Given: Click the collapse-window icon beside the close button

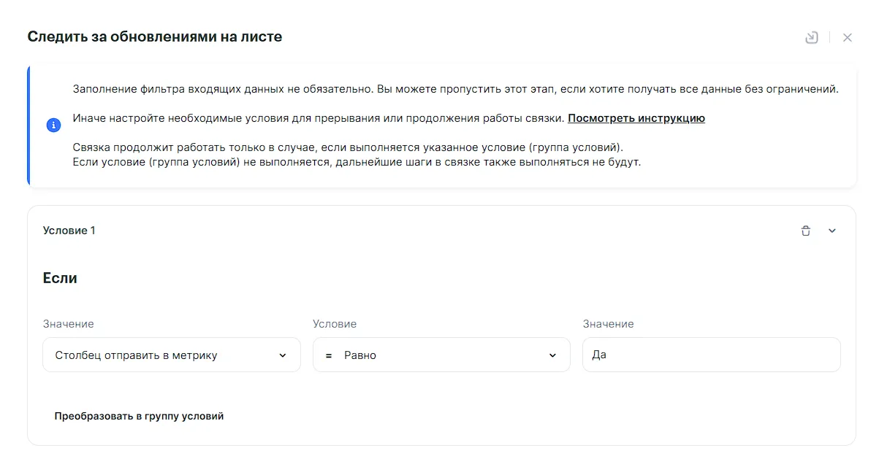Looking at the screenshot, I should pyautogui.click(x=812, y=38).
